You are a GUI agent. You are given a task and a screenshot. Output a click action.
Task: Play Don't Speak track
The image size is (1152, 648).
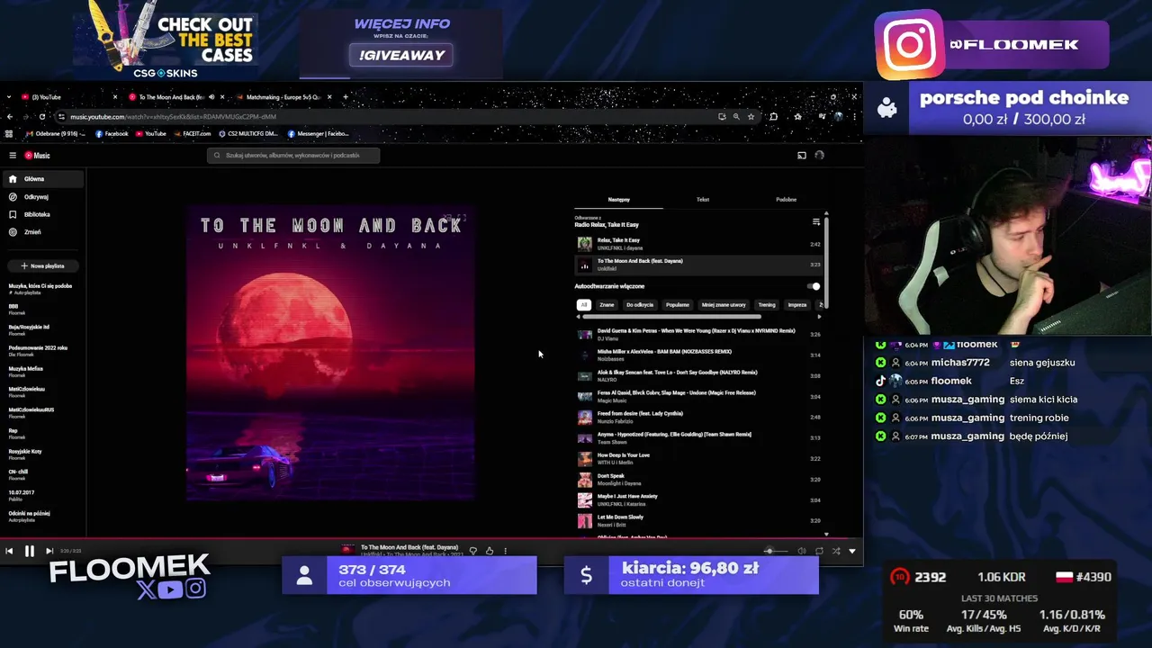coord(698,479)
